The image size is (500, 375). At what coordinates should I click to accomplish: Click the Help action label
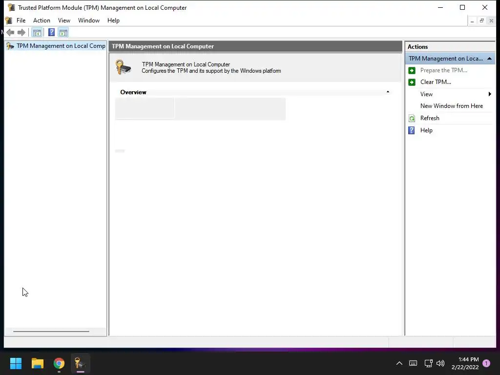[426, 130]
